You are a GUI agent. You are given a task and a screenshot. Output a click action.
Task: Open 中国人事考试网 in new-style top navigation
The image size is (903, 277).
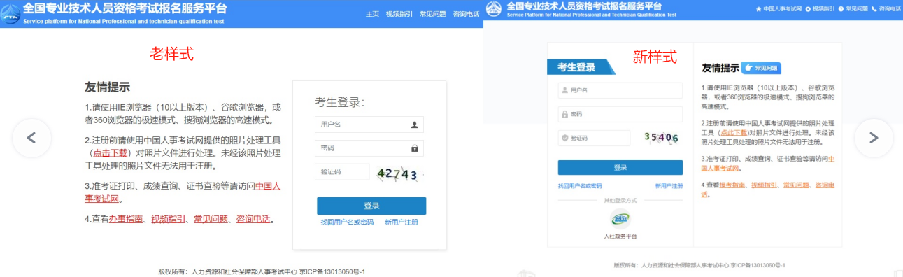[782, 8]
